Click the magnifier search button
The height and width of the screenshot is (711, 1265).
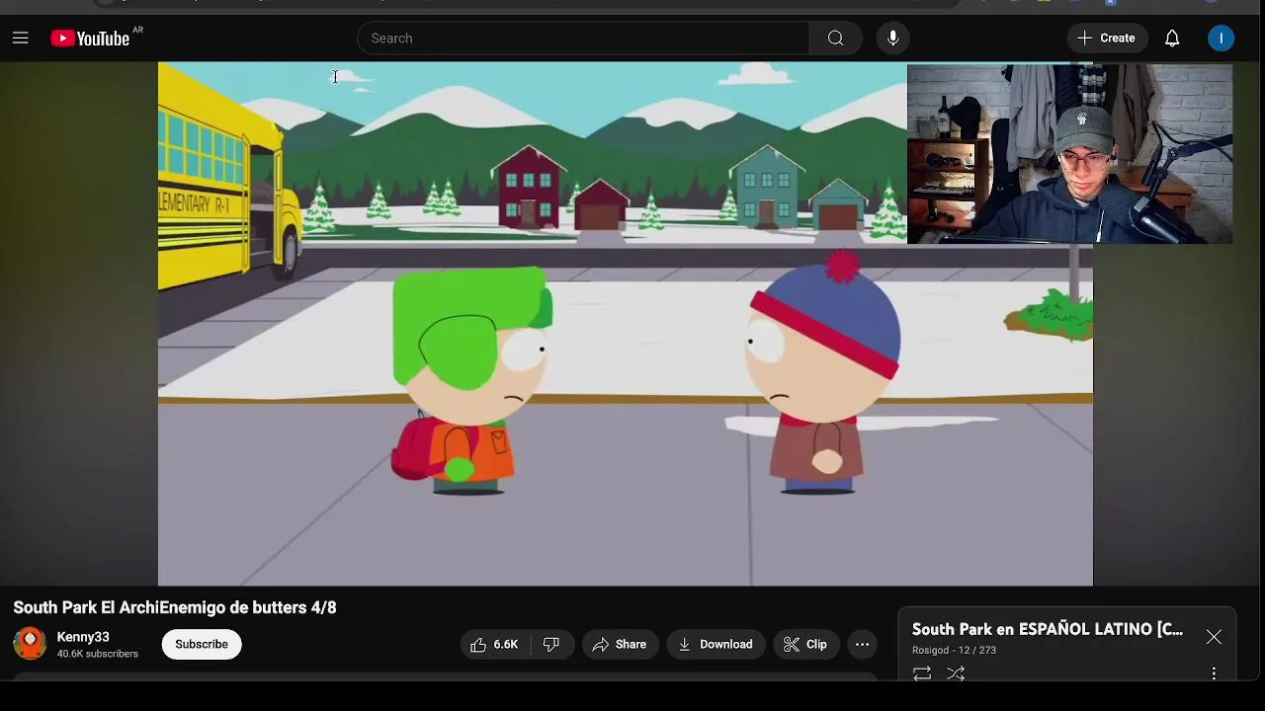pos(835,39)
